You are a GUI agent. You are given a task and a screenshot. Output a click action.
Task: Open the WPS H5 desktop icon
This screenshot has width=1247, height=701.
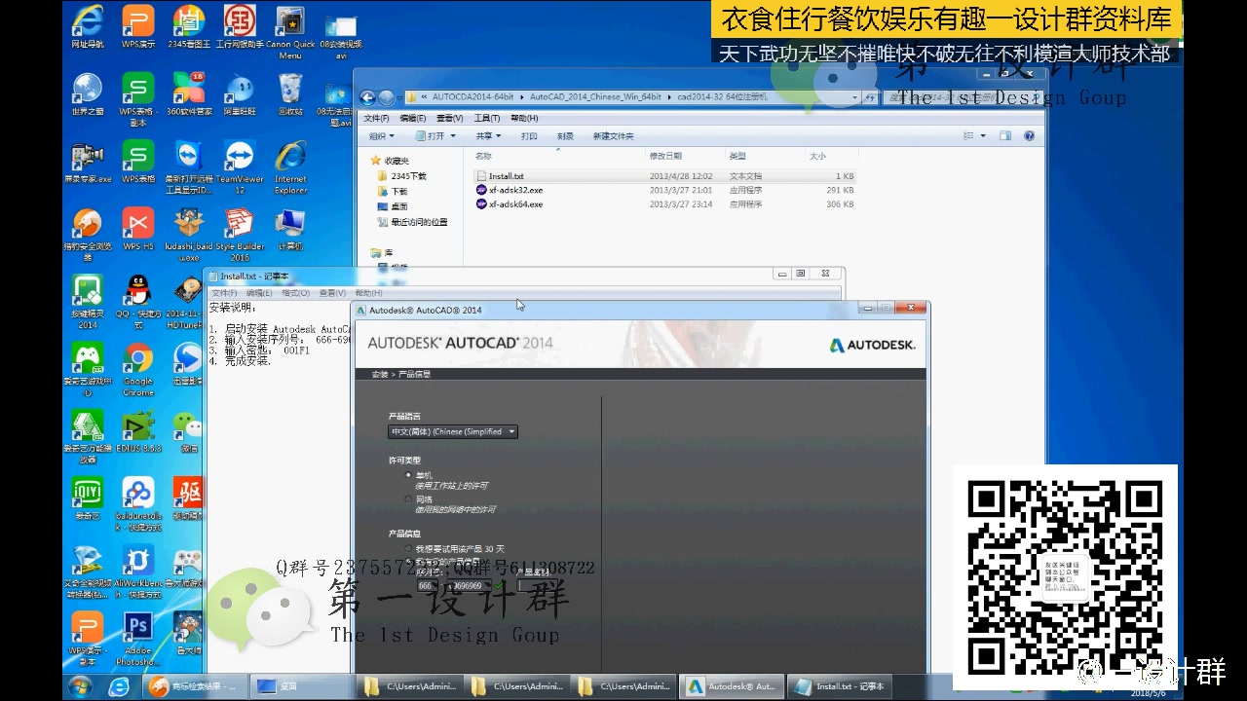click(138, 230)
